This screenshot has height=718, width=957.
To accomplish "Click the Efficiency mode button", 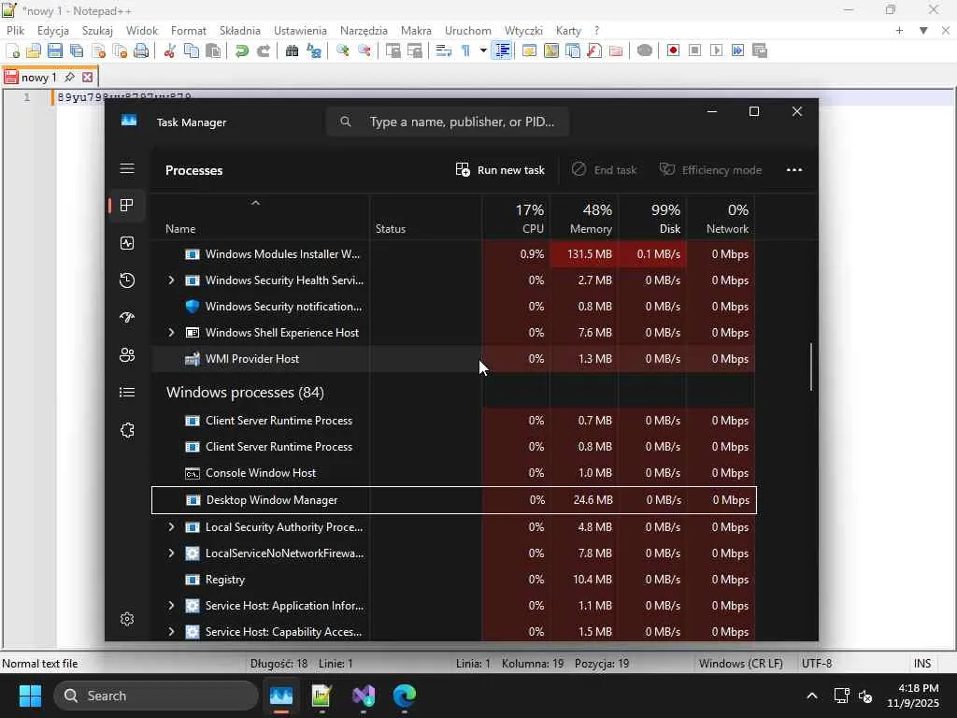I will [710, 170].
